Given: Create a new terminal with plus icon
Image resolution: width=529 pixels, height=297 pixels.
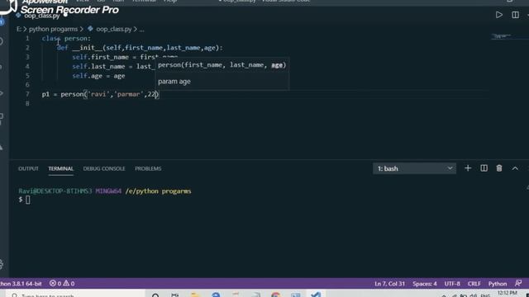Looking at the screenshot, I should tap(468, 168).
